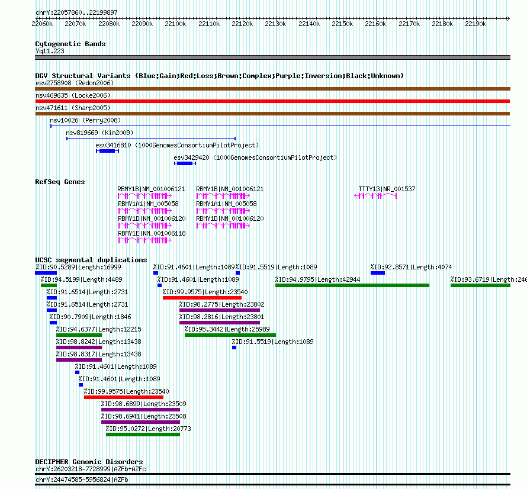The width and height of the screenshot is (527, 489).
Task: Open variant label nsv471611 (Sharp2005)
Action: tap(73, 108)
